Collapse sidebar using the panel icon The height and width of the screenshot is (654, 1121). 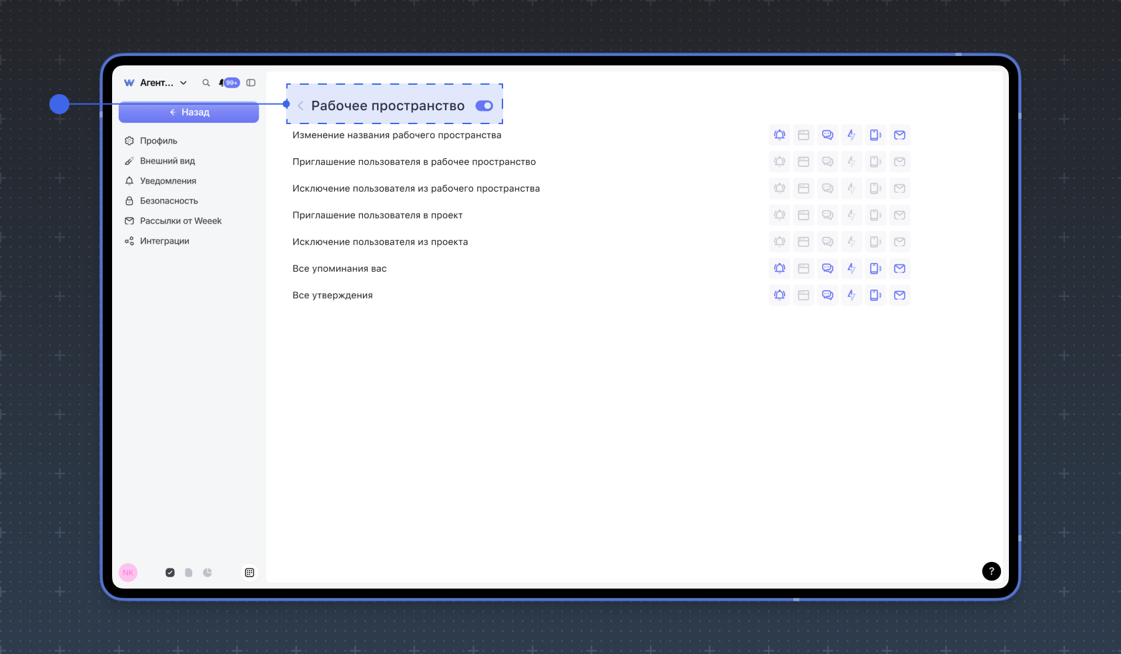click(251, 83)
